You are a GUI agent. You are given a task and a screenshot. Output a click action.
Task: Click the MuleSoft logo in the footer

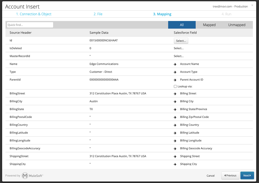[x=32, y=175]
